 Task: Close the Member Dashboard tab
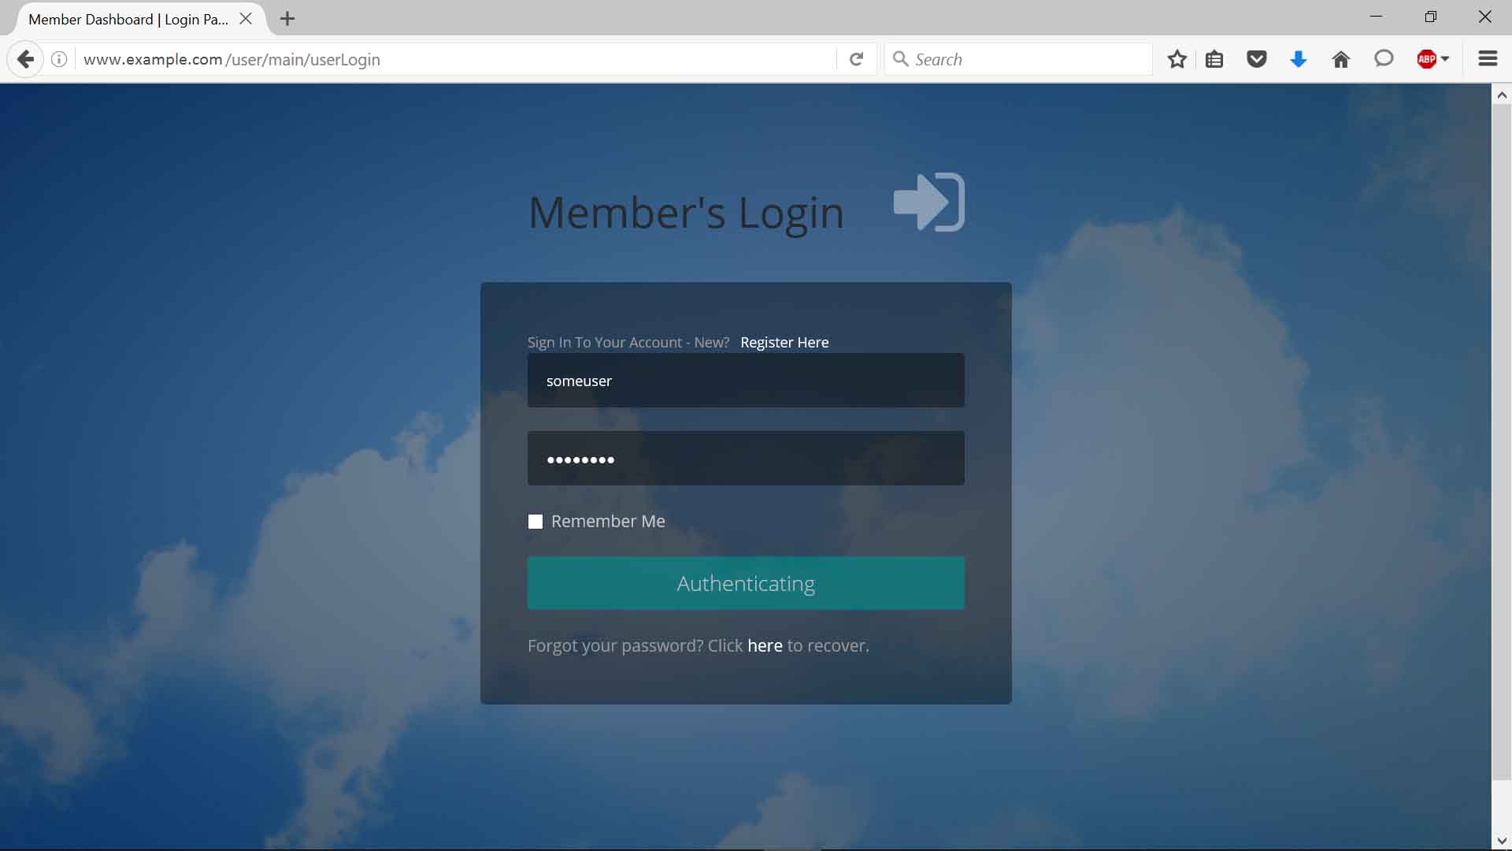(246, 19)
